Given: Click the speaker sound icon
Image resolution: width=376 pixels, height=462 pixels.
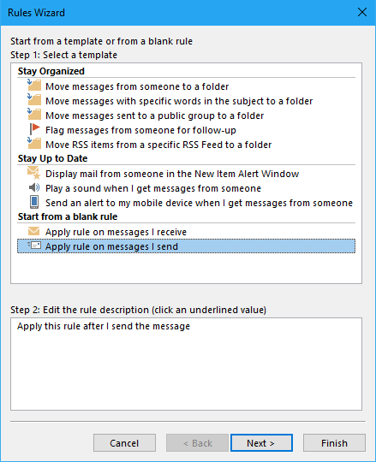Looking at the screenshot, I should [34, 187].
